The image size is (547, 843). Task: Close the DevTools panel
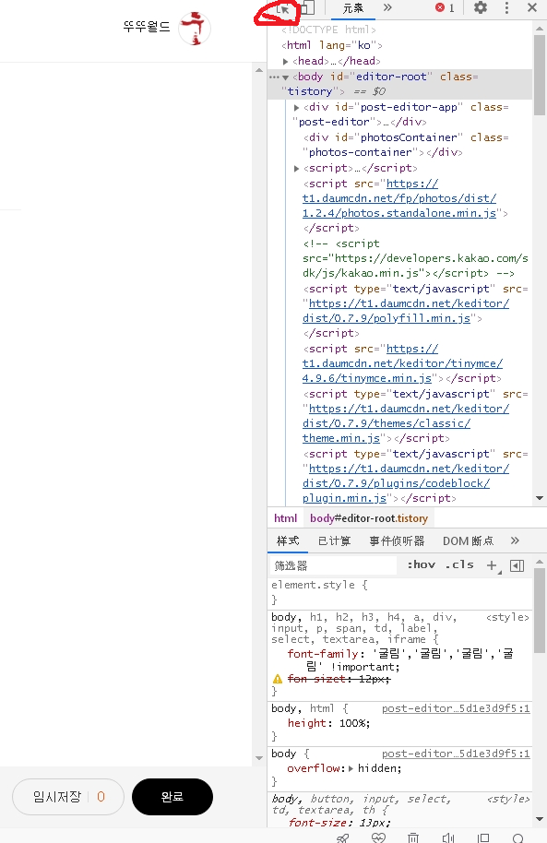coord(532,7)
